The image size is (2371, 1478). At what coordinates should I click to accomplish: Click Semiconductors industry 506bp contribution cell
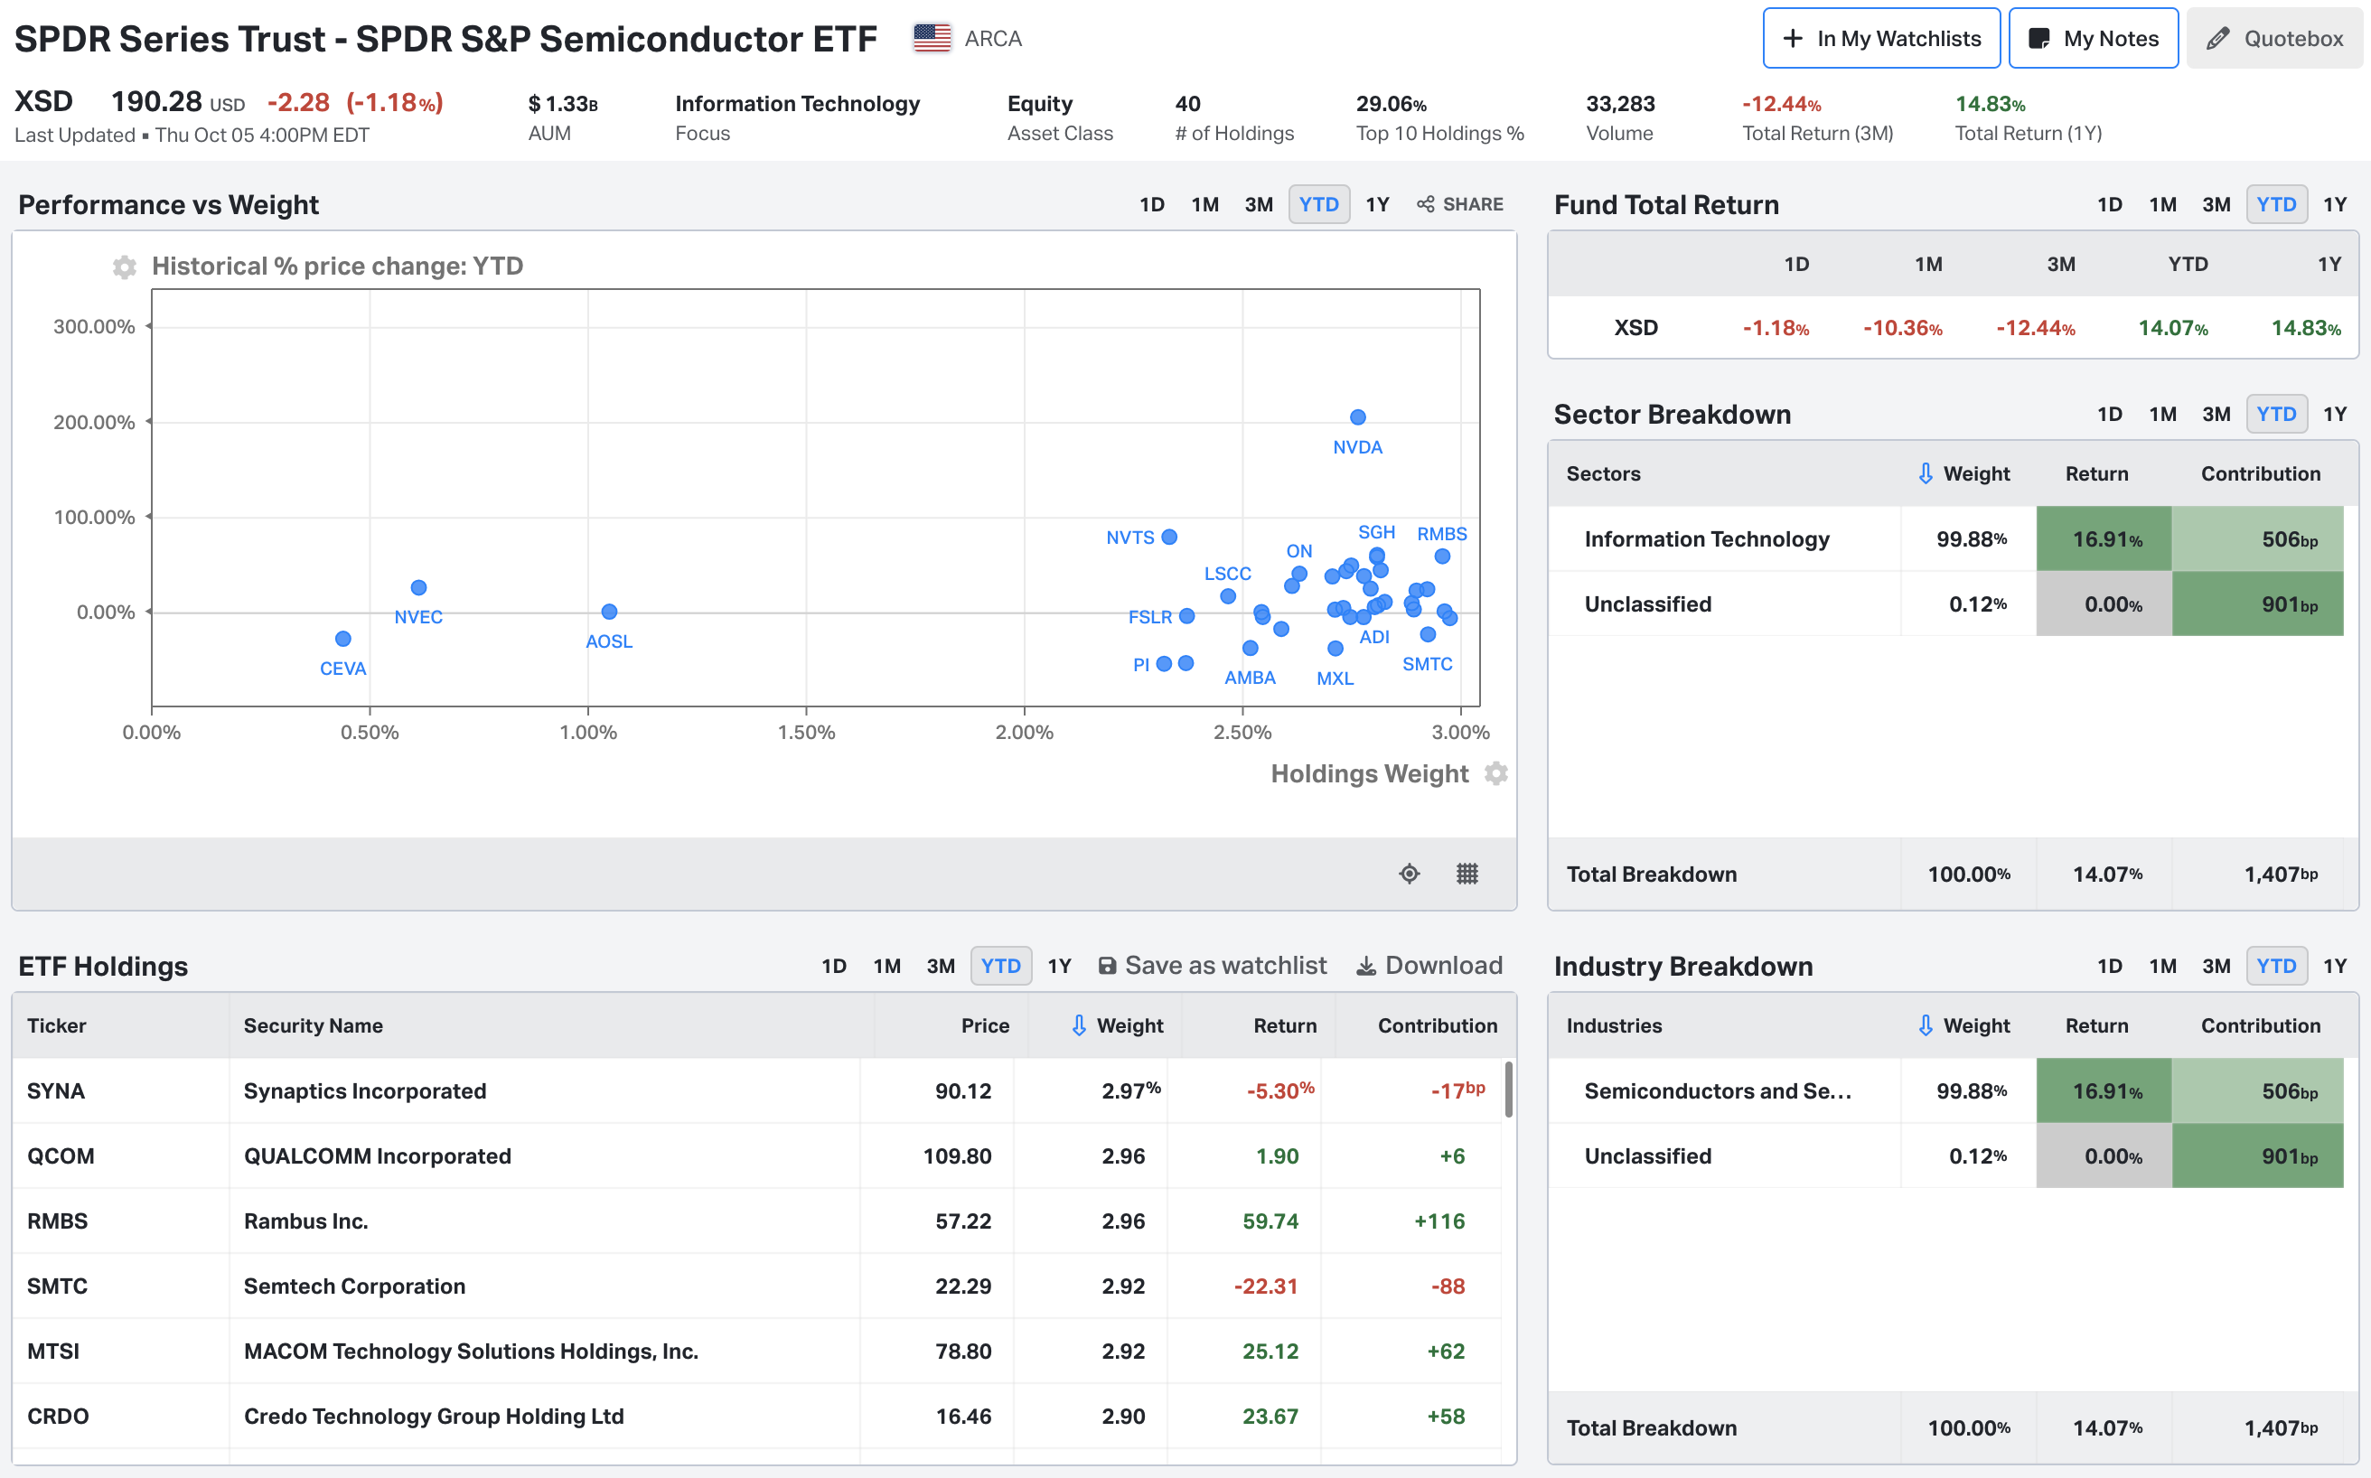(2257, 1091)
